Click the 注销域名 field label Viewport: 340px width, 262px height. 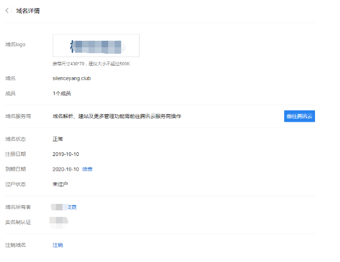pyautogui.click(x=15, y=245)
